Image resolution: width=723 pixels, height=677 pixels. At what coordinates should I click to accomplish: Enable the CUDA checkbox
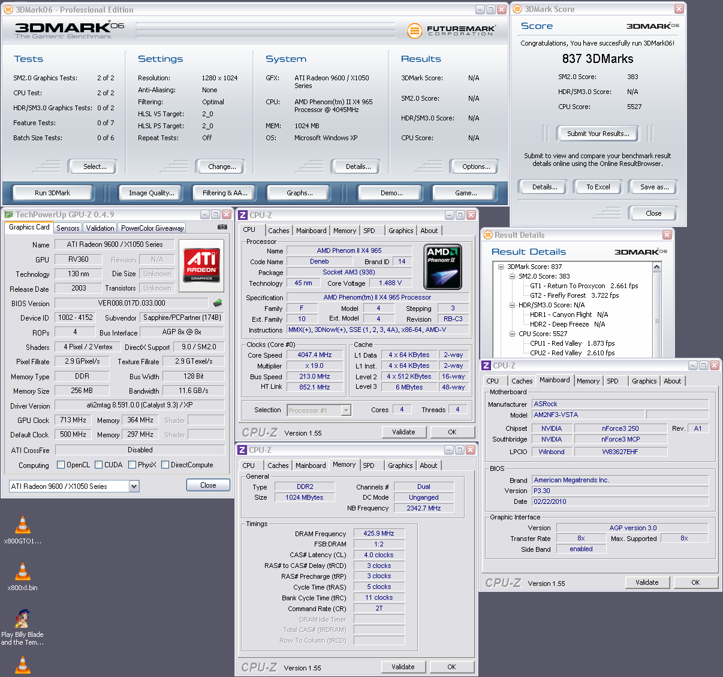tap(99, 465)
